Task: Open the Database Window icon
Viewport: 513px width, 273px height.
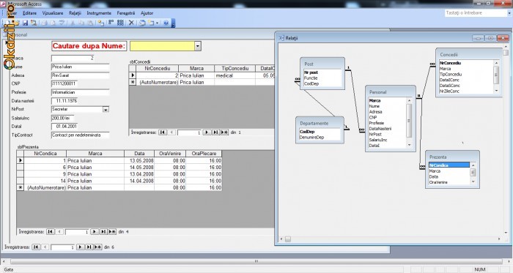Action: click(142, 23)
